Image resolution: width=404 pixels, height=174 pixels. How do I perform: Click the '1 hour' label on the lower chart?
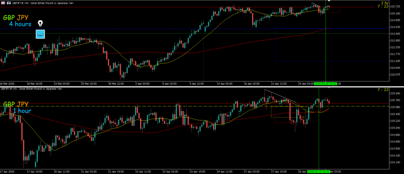22,111
